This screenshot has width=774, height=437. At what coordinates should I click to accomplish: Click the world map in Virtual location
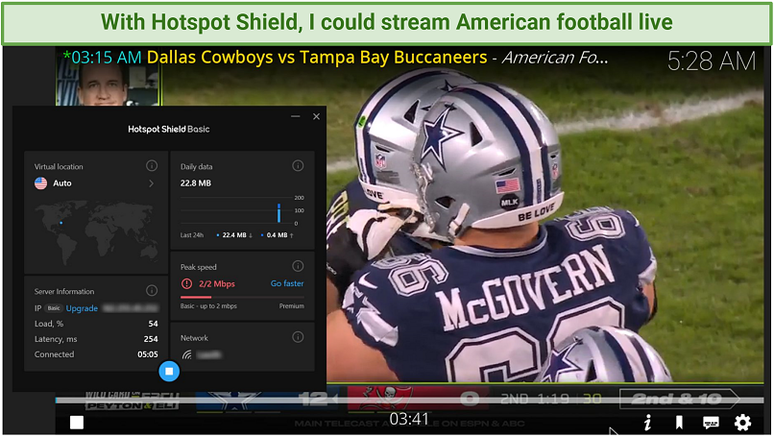click(96, 232)
